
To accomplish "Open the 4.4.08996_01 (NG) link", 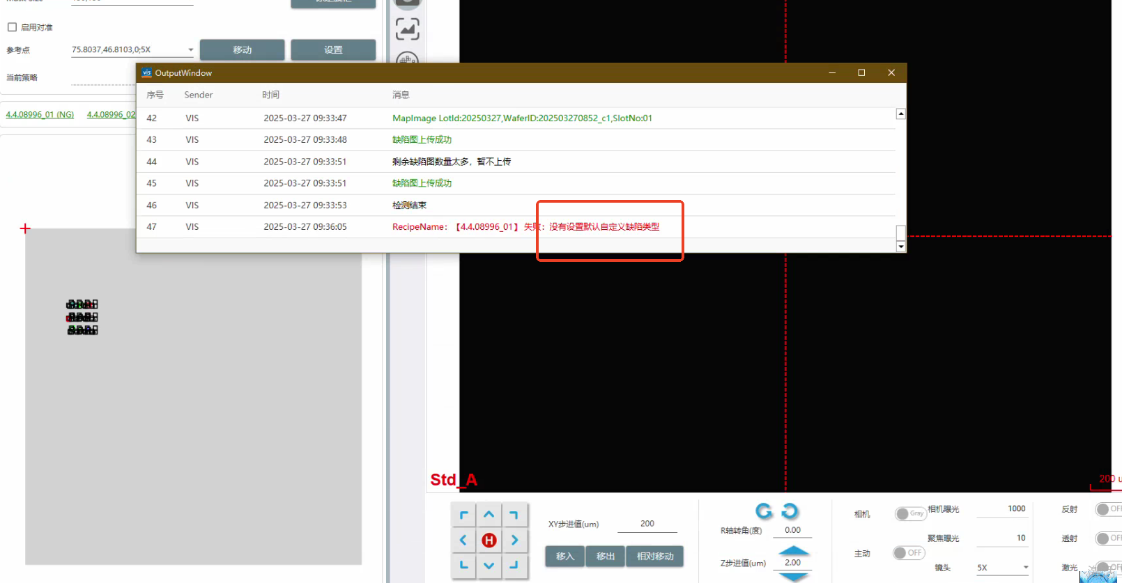I will pyautogui.click(x=40, y=115).
